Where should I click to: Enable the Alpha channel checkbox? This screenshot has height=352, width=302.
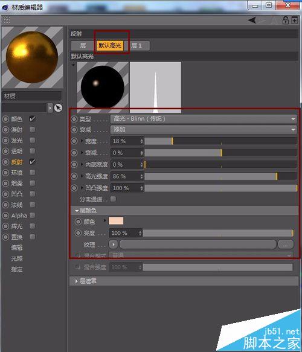pyautogui.click(x=33, y=216)
